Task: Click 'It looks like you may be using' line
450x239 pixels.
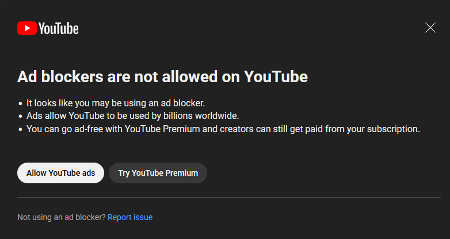Action: pos(115,103)
